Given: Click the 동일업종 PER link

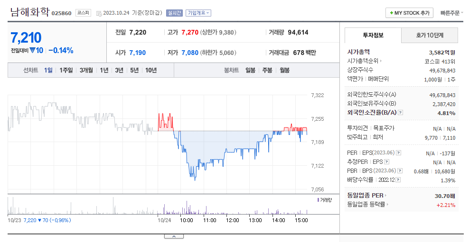Looking at the screenshot, I should 365,196.
